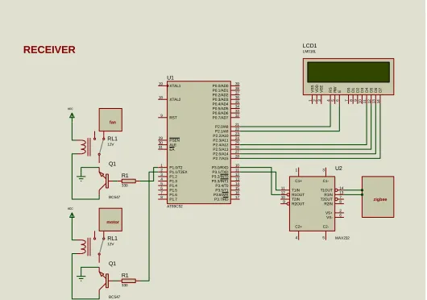This screenshot has width=427, height=300.
Task: Click the RECEIVER title text
Action: (49, 49)
